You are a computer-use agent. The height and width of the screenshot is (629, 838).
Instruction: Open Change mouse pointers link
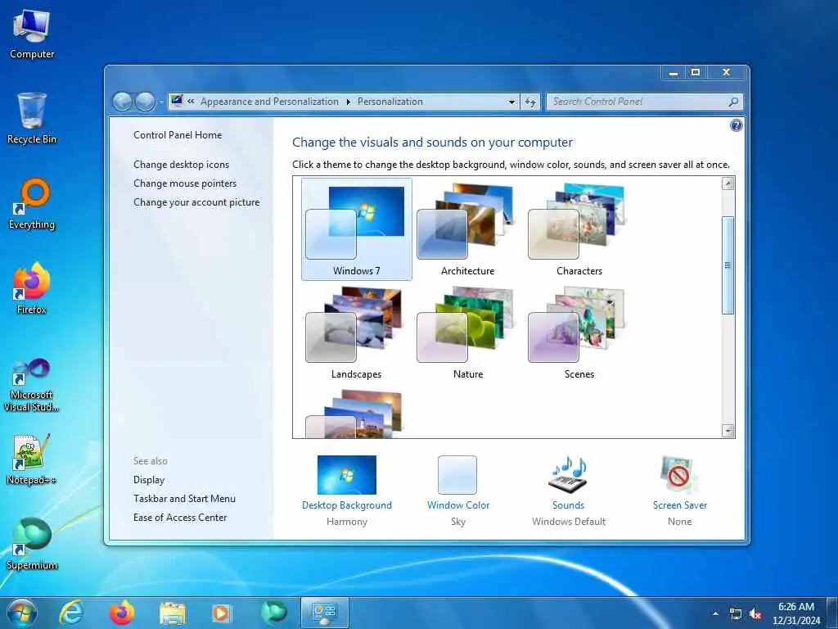[x=185, y=183]
